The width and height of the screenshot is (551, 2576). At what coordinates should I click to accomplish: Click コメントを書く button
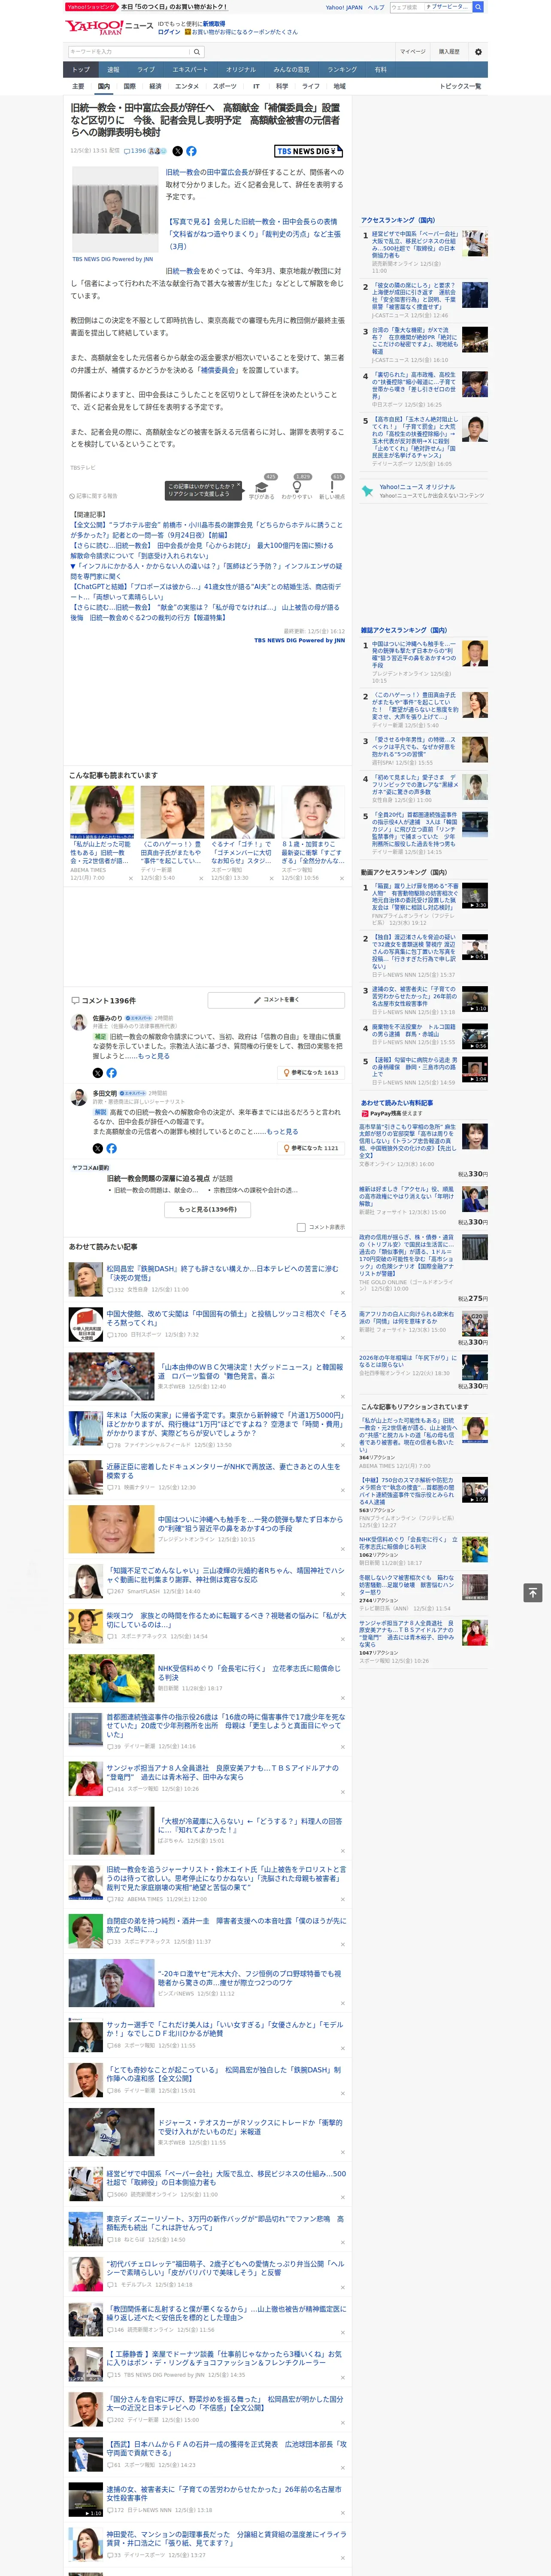click(276, 999)
